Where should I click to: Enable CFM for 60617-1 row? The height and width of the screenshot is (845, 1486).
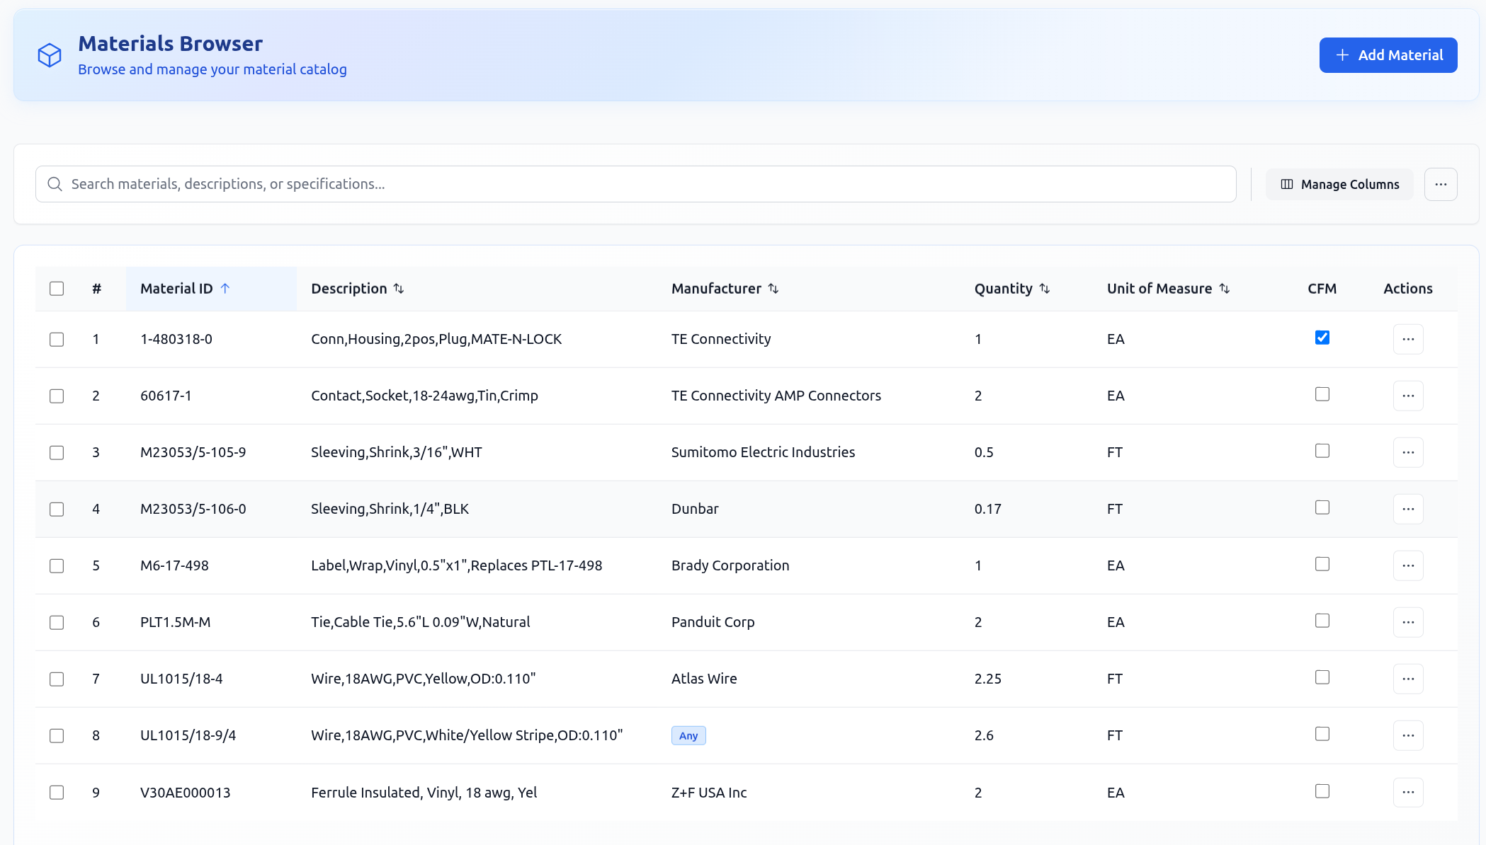tap(1322, 394)
